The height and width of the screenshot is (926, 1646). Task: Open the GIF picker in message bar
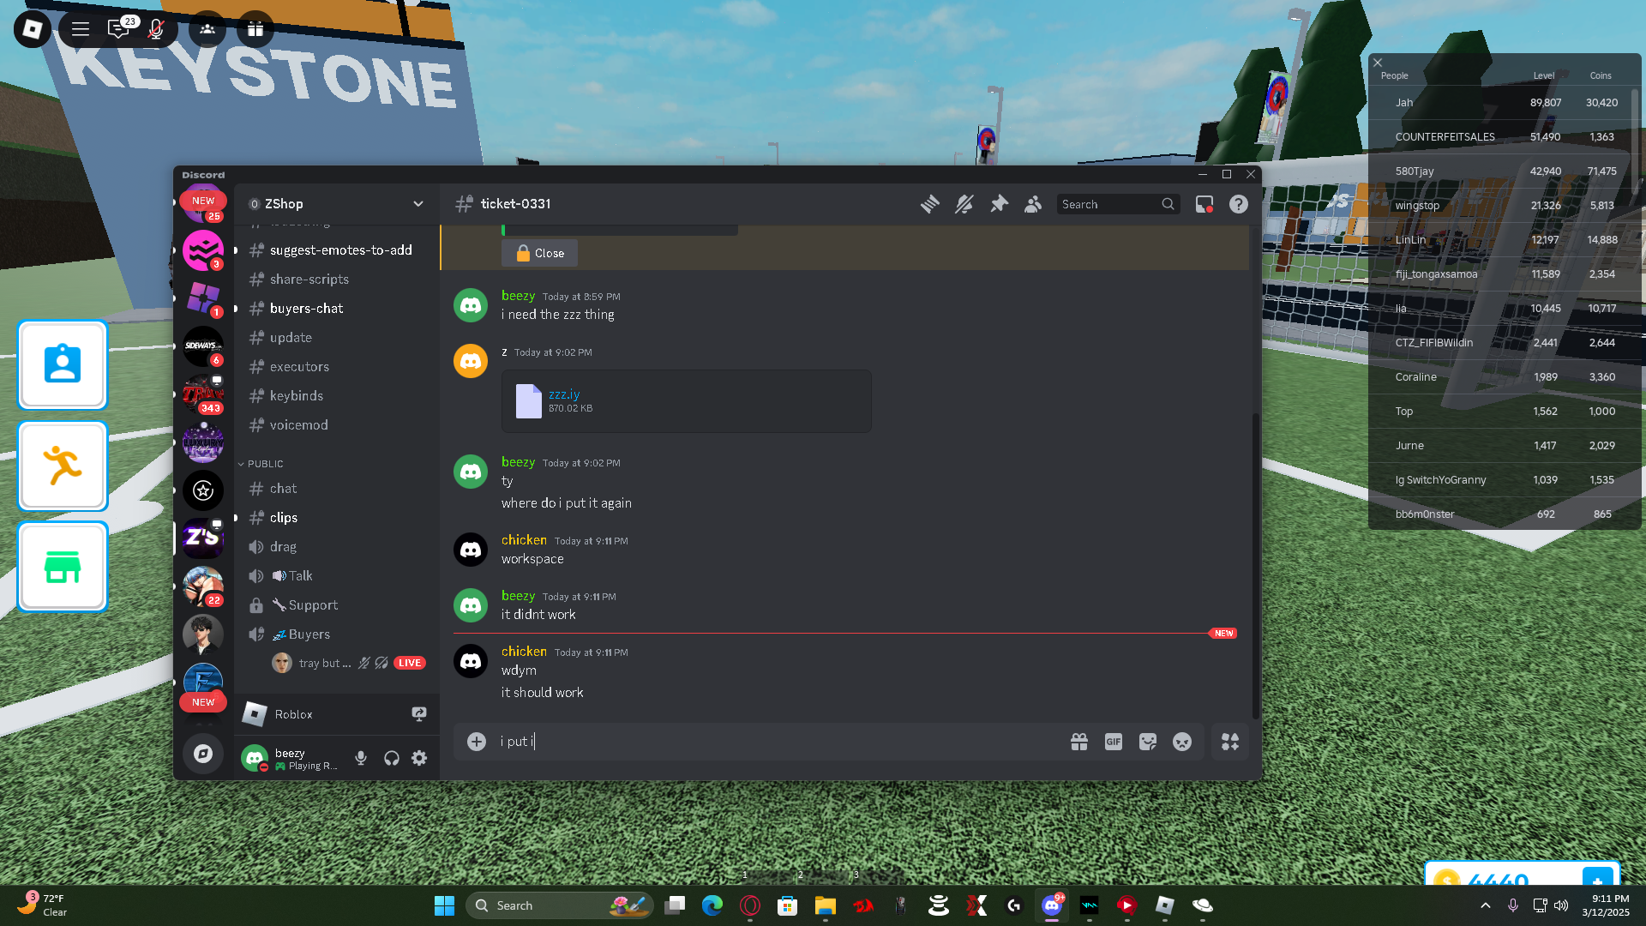(1113, 742)
